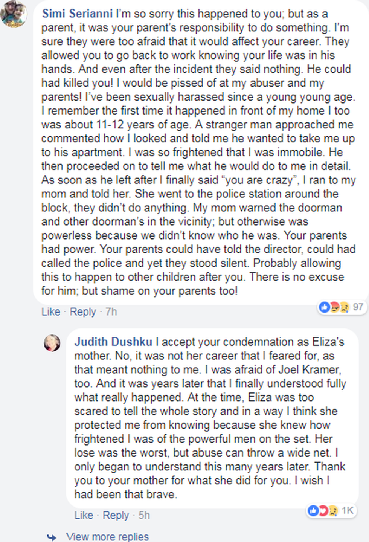Like Simi Serianni's comment
The image size is (369, 542).
[51, 312]
